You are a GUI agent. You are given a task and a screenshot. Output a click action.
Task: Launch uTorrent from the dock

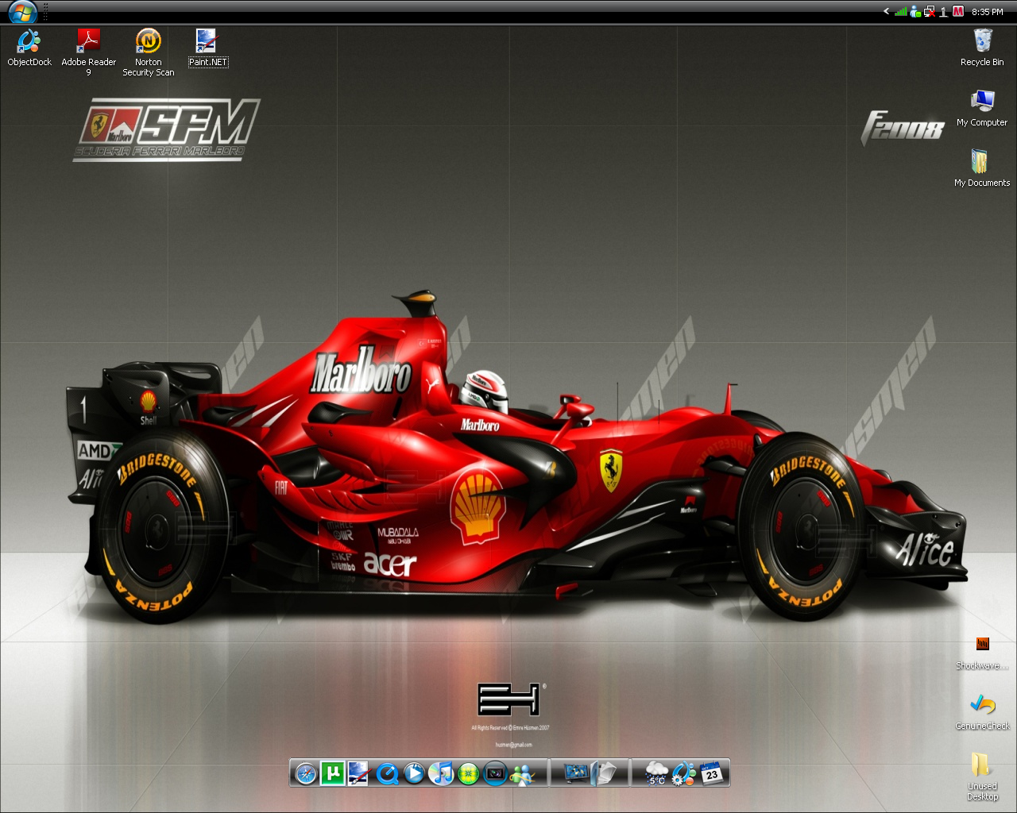click(x=332, y=773)
